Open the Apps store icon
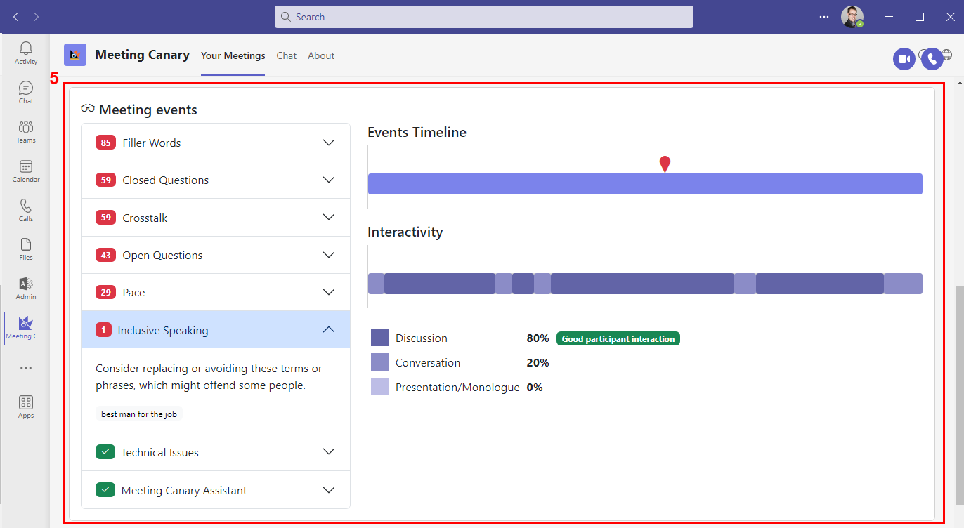Screen dimensions: 964x528 (26, 407)
